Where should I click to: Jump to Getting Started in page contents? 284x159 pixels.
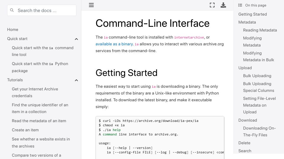[252, 14]
